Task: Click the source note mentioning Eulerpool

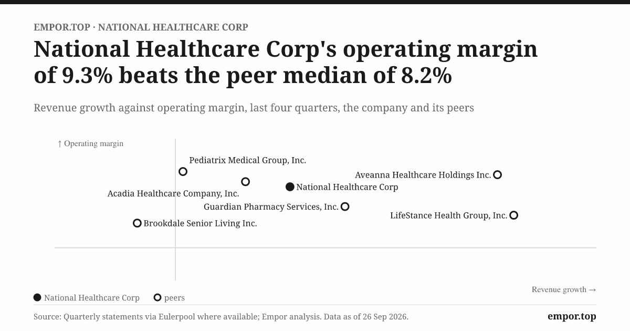Action: 221,317
